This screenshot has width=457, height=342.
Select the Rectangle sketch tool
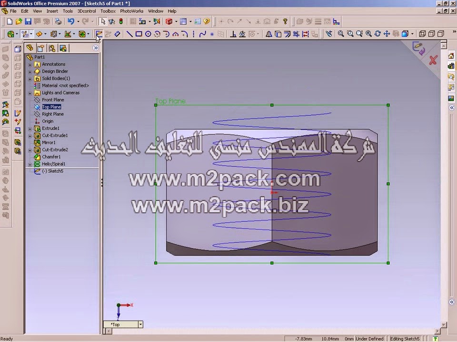tap(139, 34)
